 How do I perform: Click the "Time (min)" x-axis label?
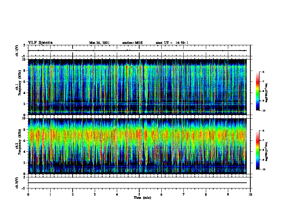coord(142,198)
